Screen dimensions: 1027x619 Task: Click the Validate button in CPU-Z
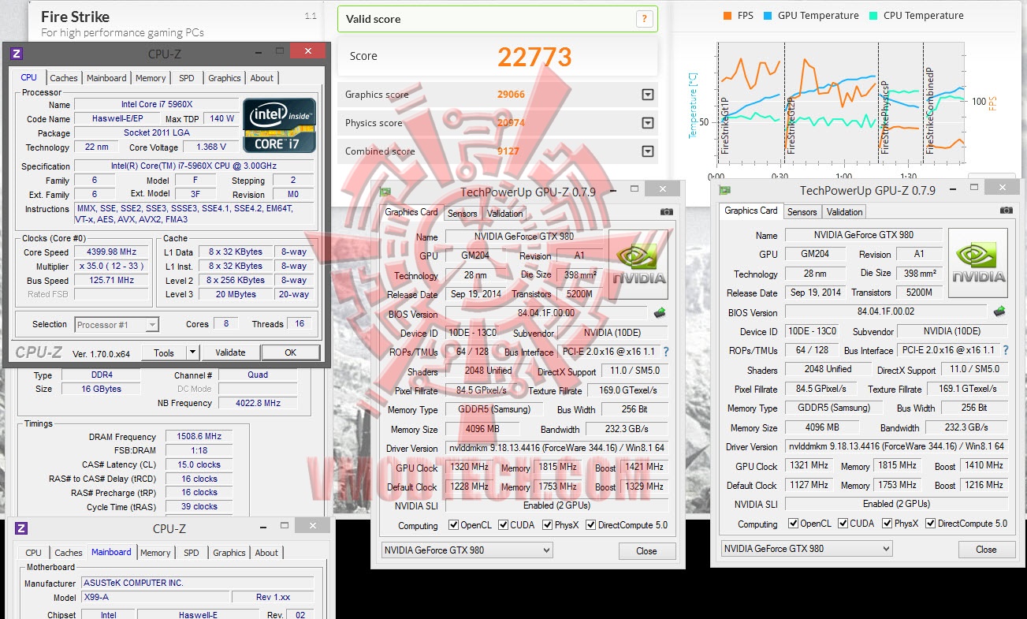[230, 352]
